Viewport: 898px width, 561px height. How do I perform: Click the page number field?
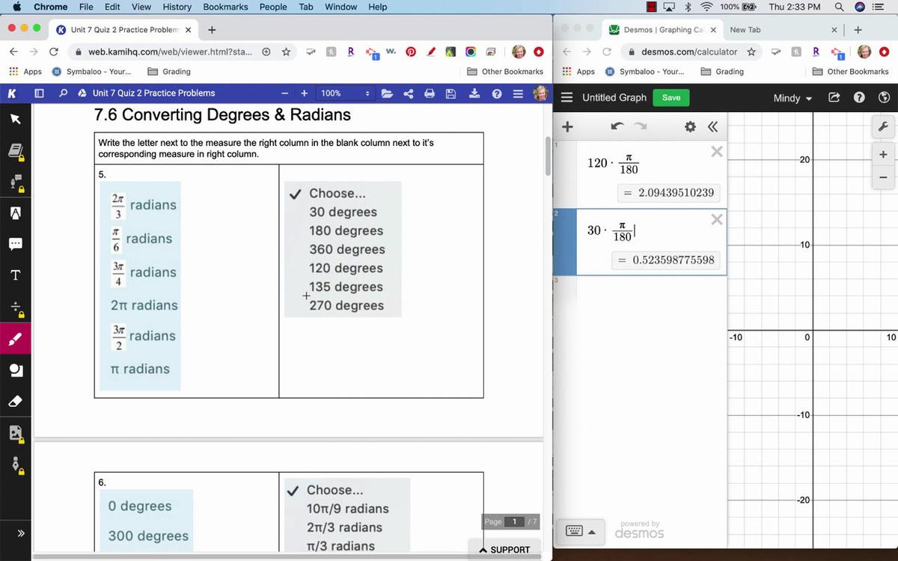[514, 521]
